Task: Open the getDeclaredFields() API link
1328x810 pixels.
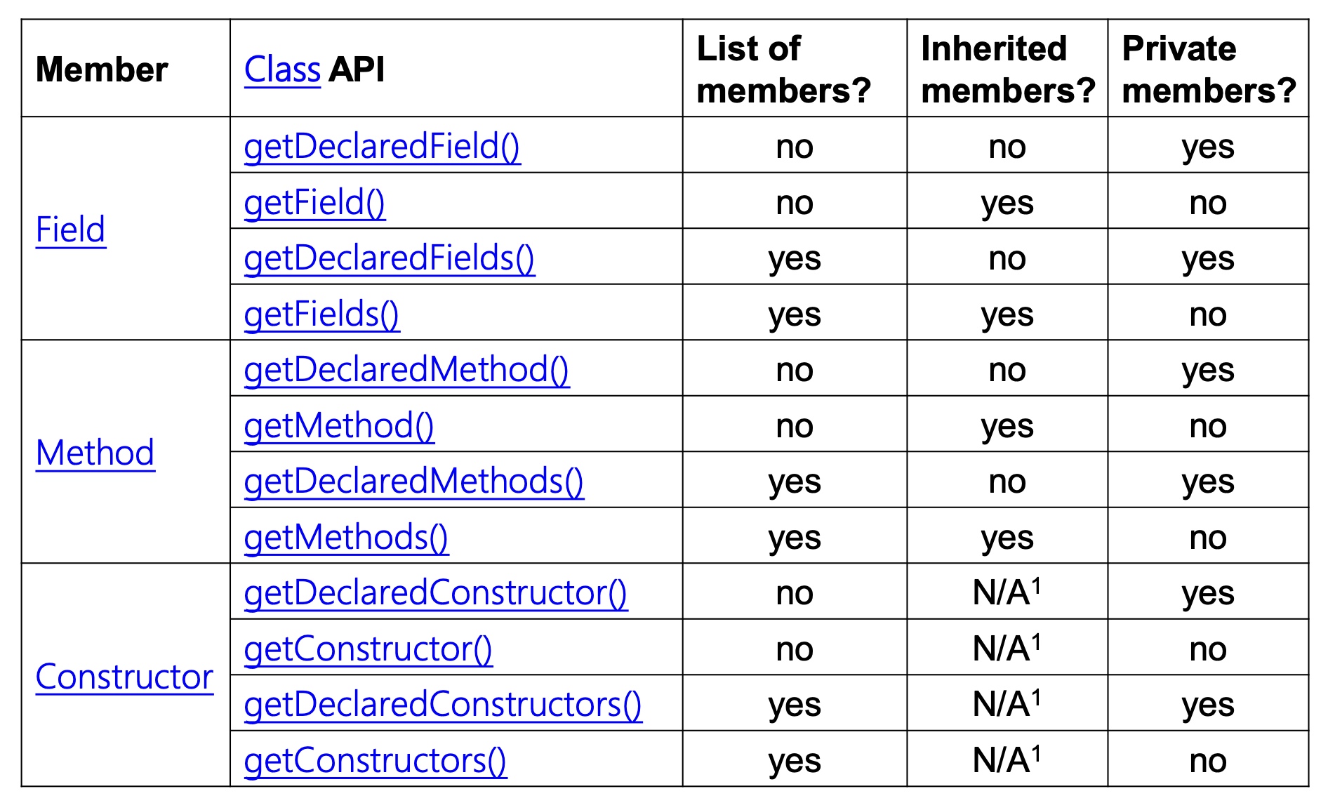Action: point(389,258)
